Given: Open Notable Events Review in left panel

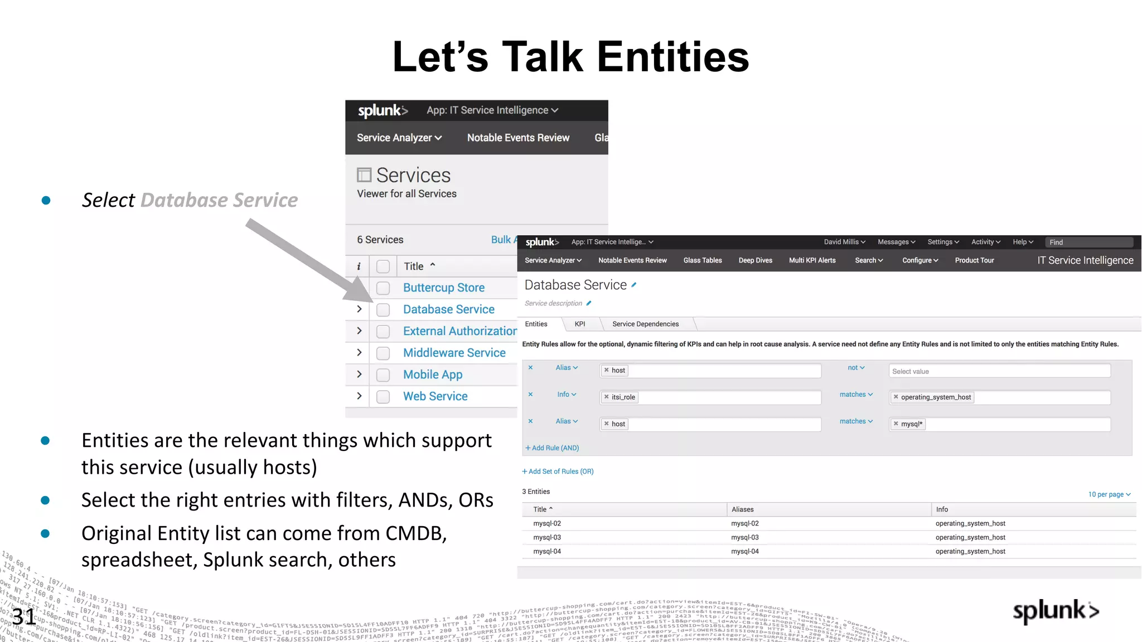Looking at the screenshot, I should pos(518,138).
